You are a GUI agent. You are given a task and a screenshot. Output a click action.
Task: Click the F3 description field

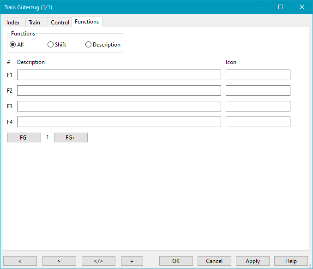point(119,106)
